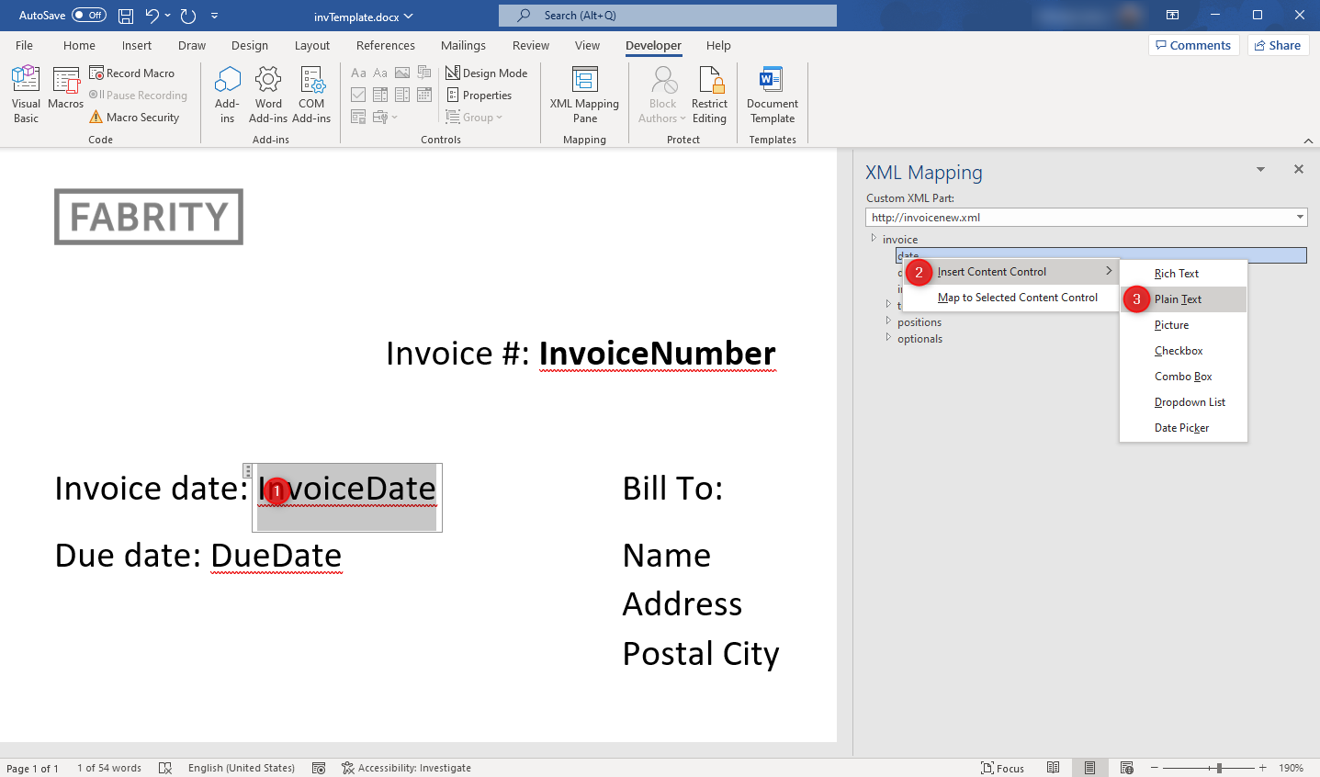Open Document Template dialog

[x=773, y=95]
